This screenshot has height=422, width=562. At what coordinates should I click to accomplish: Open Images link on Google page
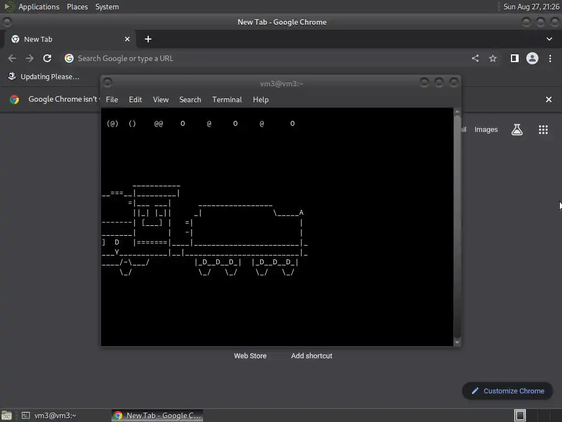point(486,130)
